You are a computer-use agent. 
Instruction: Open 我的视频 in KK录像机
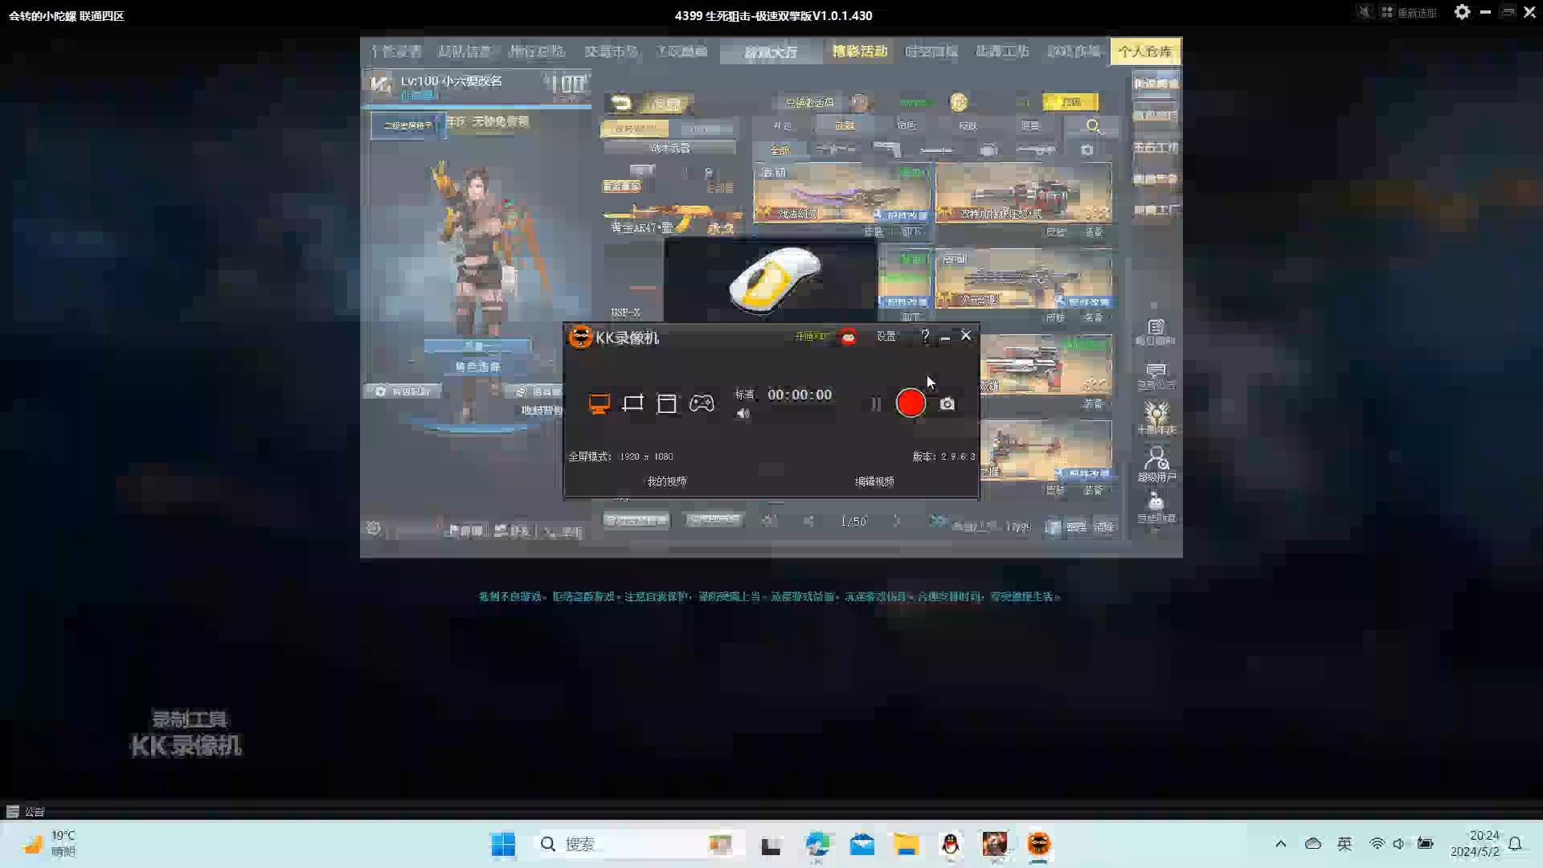click(667, 481)
